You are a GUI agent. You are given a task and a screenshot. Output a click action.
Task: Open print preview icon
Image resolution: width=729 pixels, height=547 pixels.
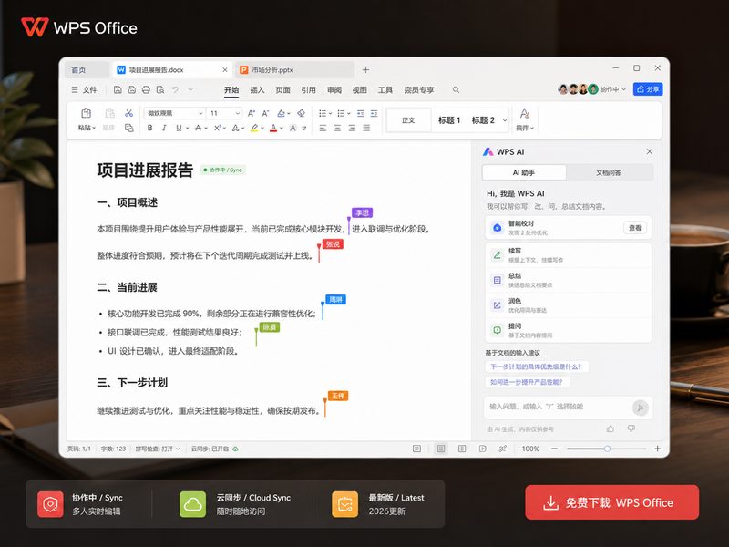click(160, 89)
